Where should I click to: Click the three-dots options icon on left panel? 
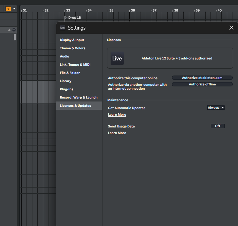(14, 30)
